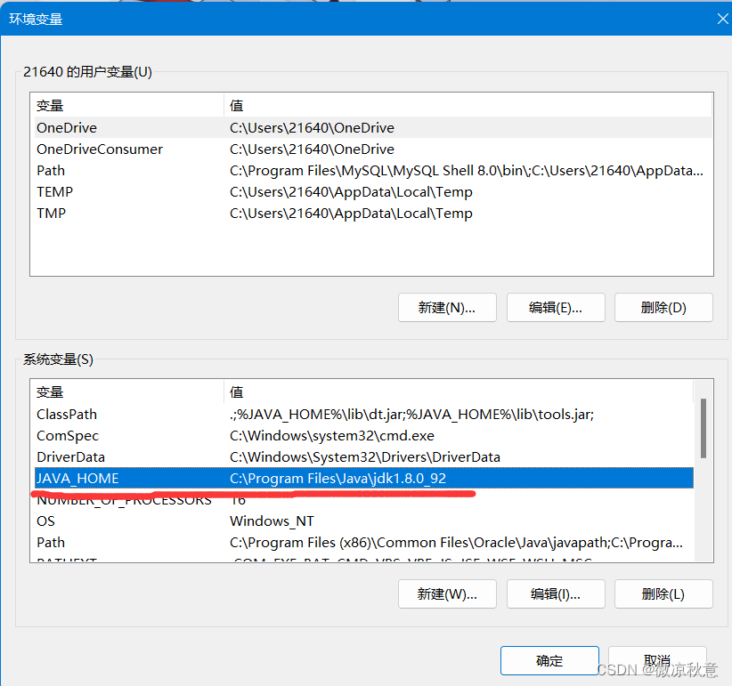Click the cmd.exe path value of ComSpec
732x686 pixels.
tap(332, 436)
